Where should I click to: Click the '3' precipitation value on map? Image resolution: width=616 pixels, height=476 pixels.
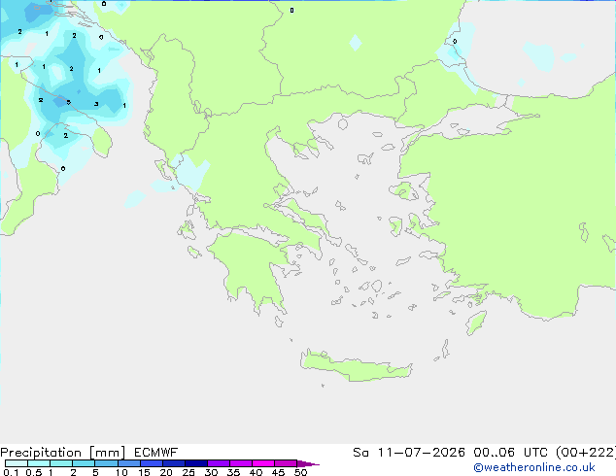pos(96,104)
